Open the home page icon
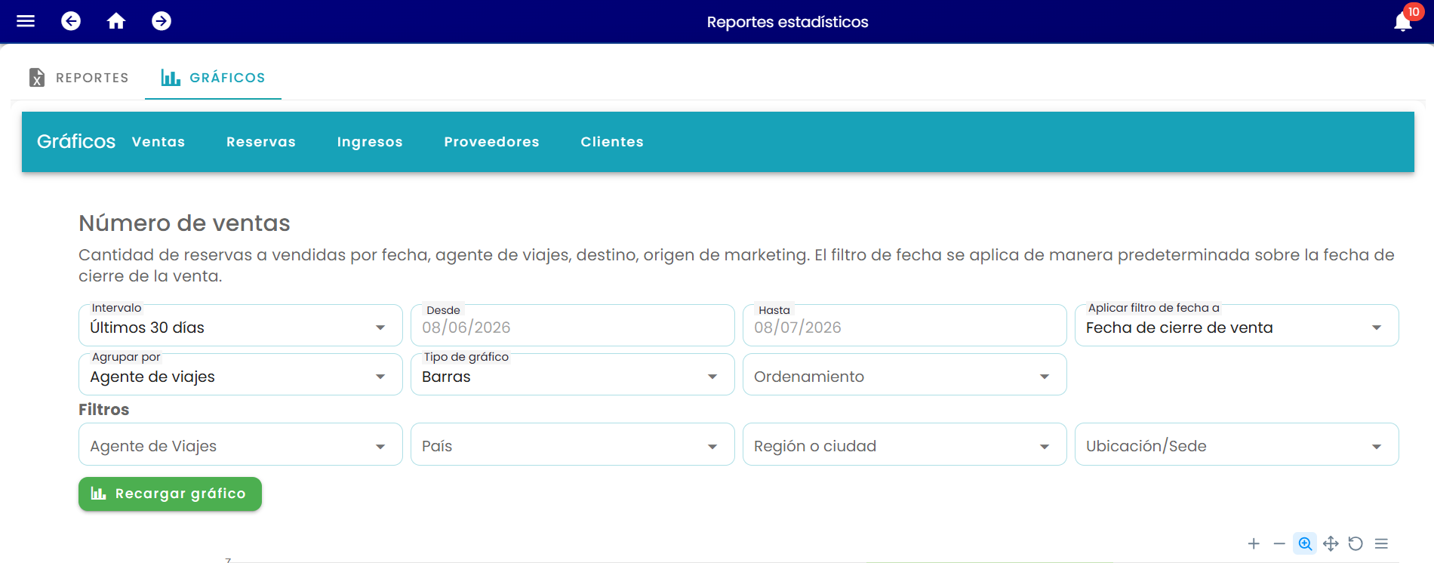1434x563 pixels. 116,21
